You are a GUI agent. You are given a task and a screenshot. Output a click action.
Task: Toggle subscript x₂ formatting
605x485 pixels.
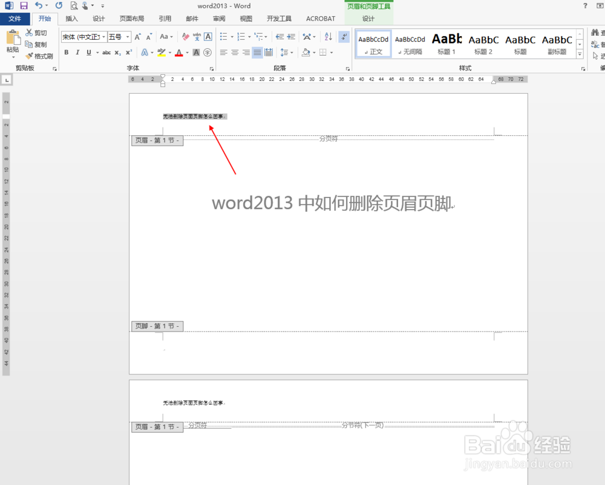coord(118,53)
